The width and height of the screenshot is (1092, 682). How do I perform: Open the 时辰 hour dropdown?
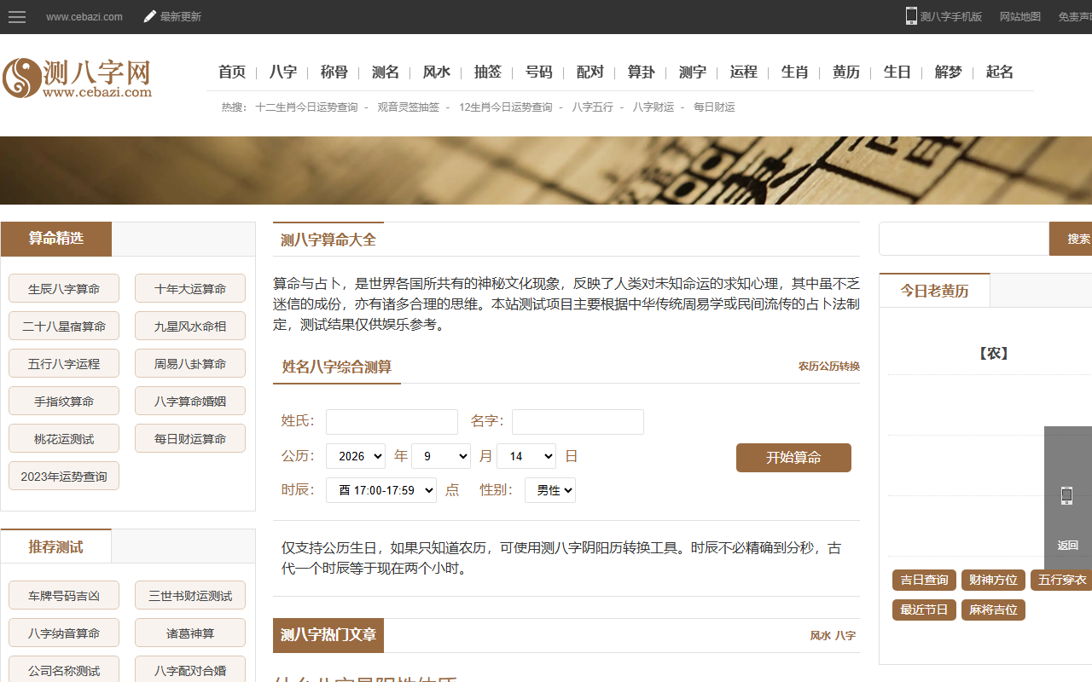(381, 490)
